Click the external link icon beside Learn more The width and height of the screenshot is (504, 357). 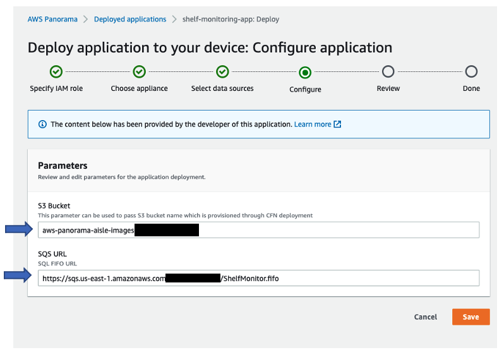click(x=337, y=124)
